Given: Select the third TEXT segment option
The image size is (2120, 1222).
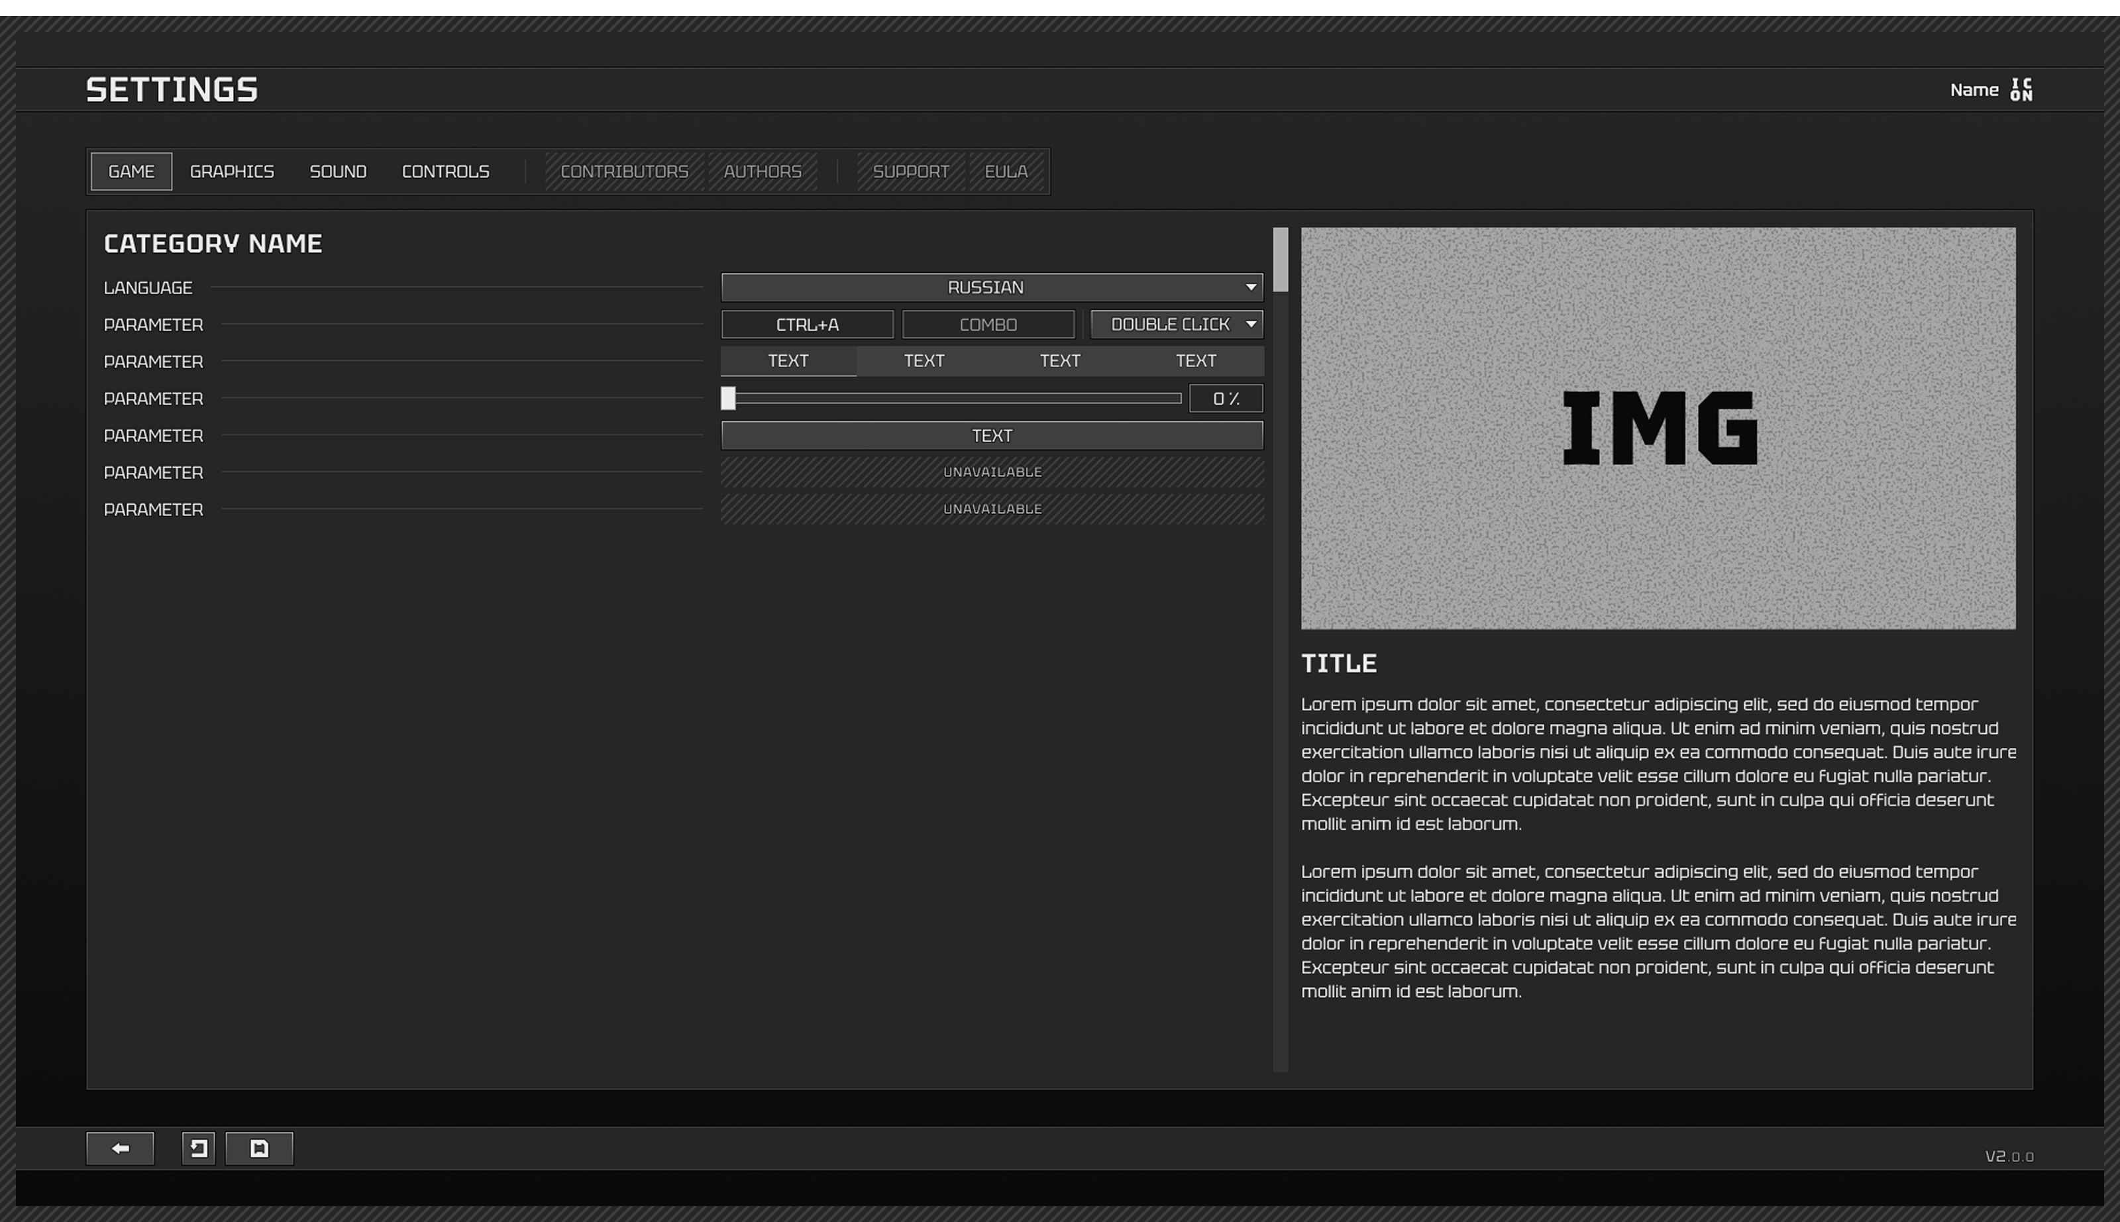Looking at the screenshot, I should pos(1060,361).
